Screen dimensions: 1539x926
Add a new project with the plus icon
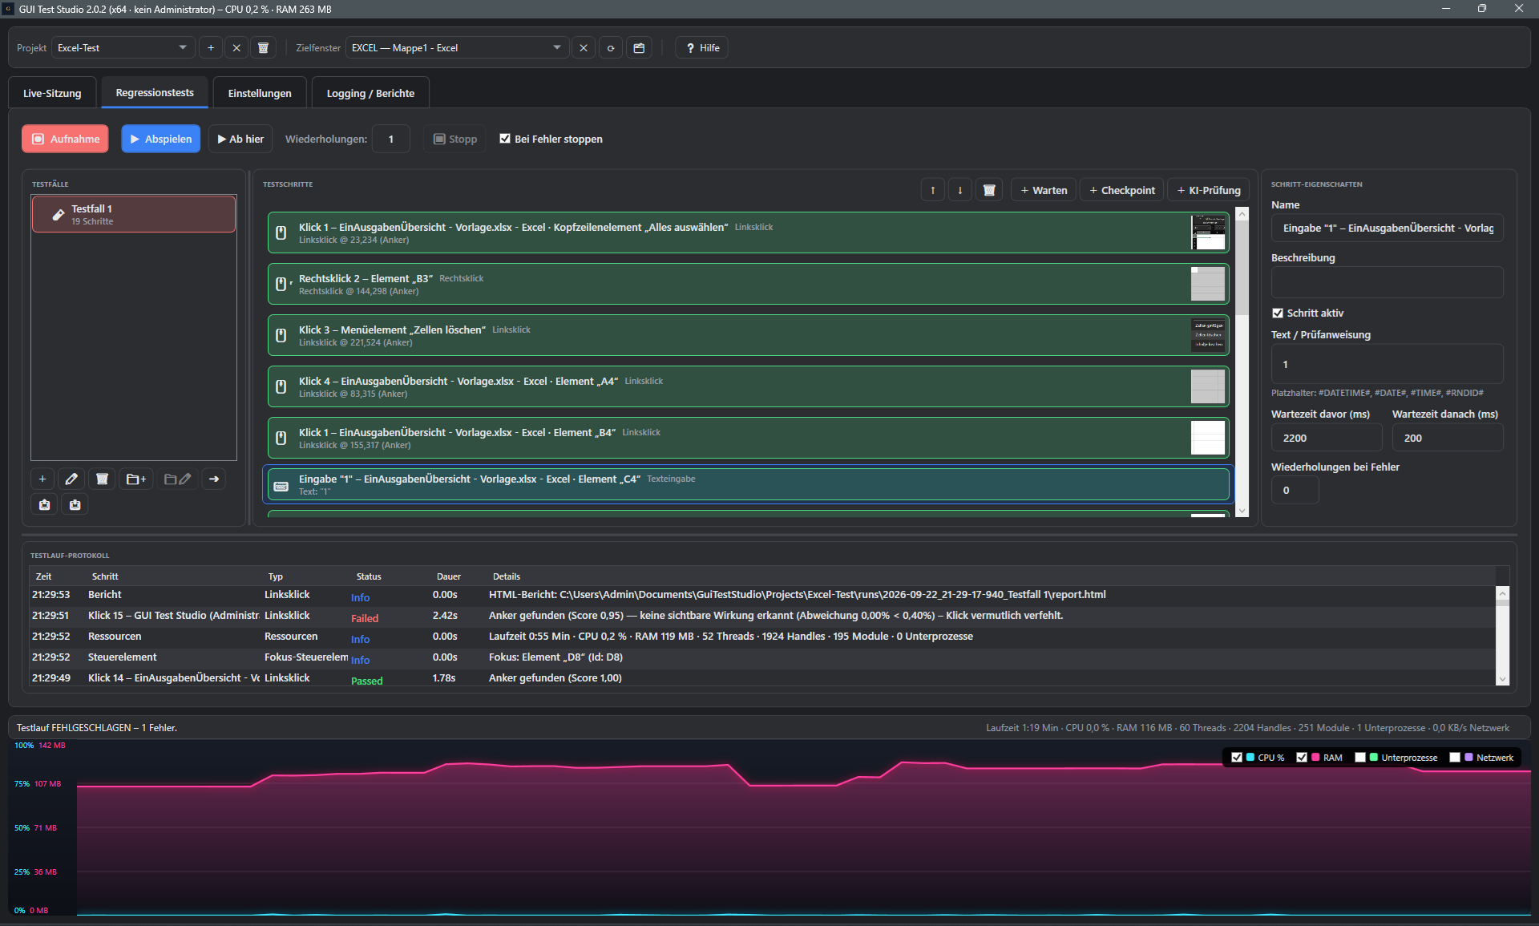pos(211,48)
